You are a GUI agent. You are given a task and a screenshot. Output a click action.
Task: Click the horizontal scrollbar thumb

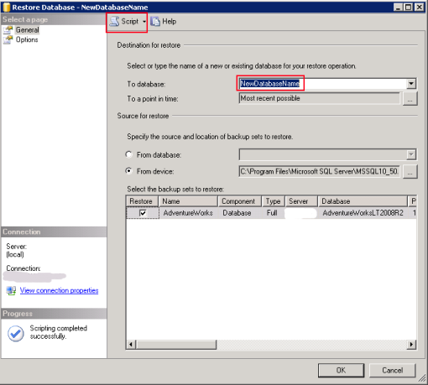click(x=176, y=345)
